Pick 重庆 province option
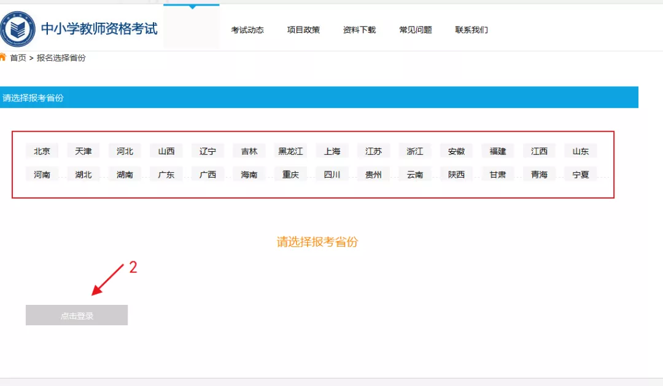 click(x=290, y=175)
